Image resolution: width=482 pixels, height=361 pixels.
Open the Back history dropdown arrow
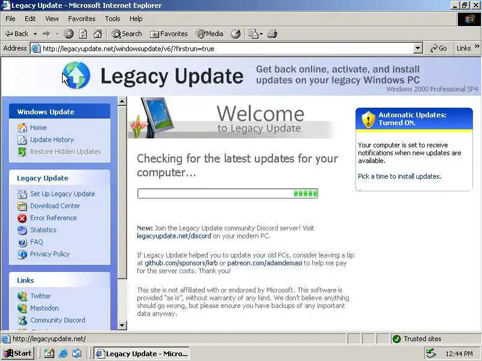coord(35,34)
